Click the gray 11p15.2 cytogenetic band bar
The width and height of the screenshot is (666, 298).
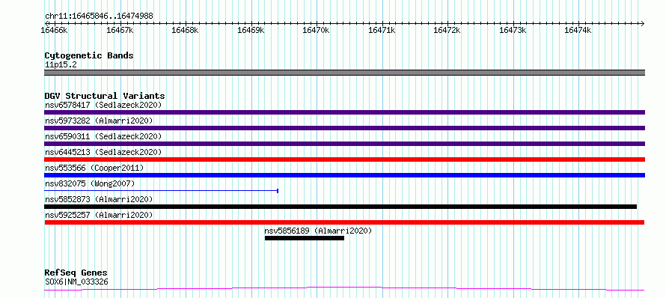point(344,73)
